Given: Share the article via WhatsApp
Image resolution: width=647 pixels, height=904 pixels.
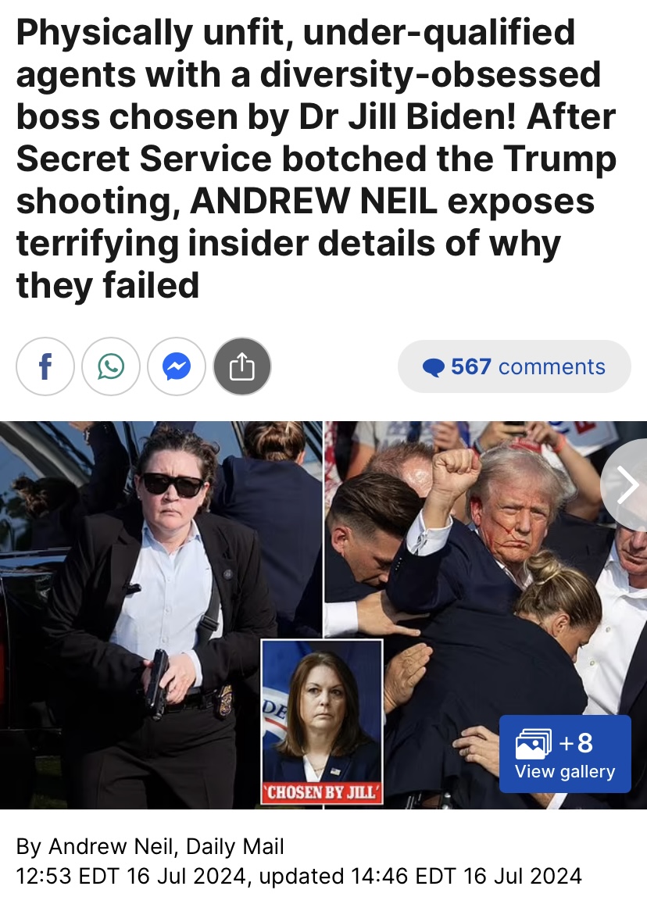Looking at the screenshot, I should [x=111, y=366].
